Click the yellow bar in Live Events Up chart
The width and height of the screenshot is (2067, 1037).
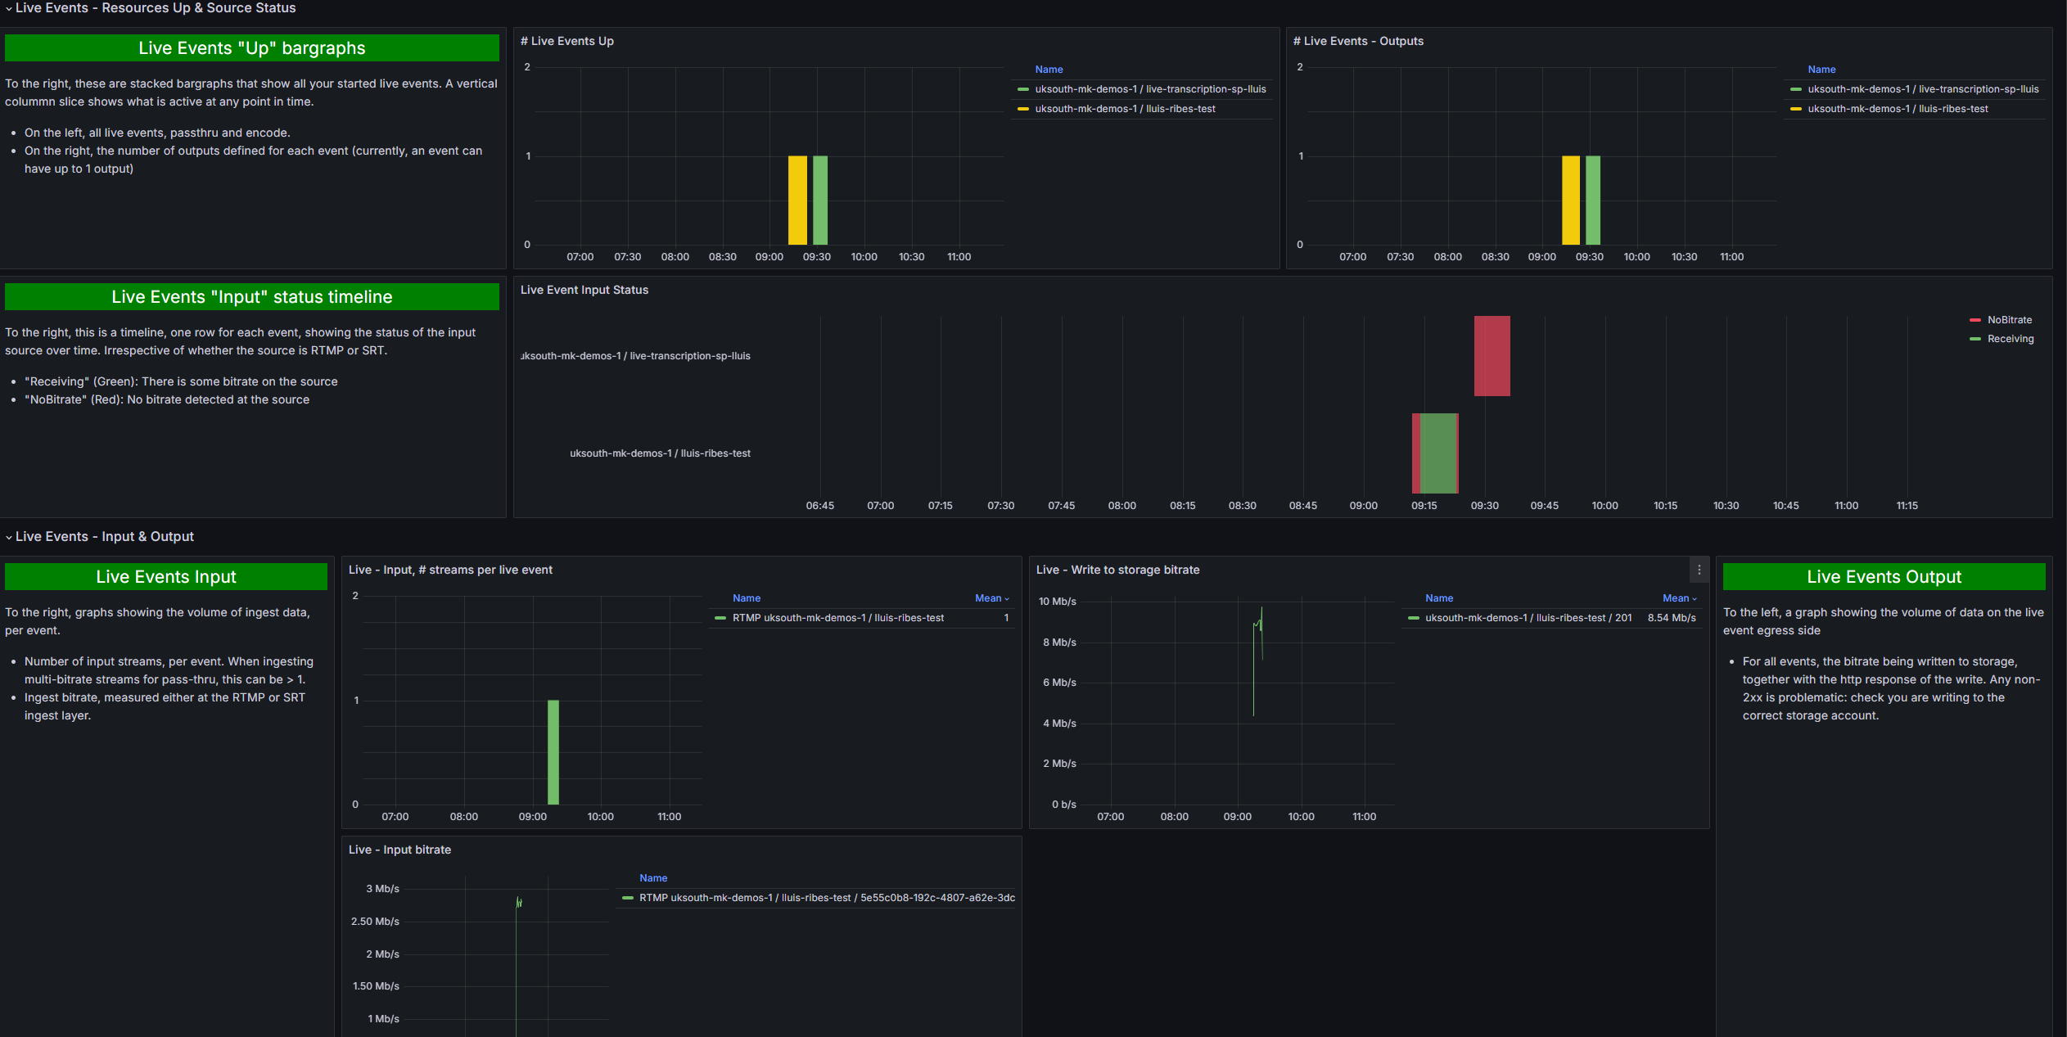point(797,200)
